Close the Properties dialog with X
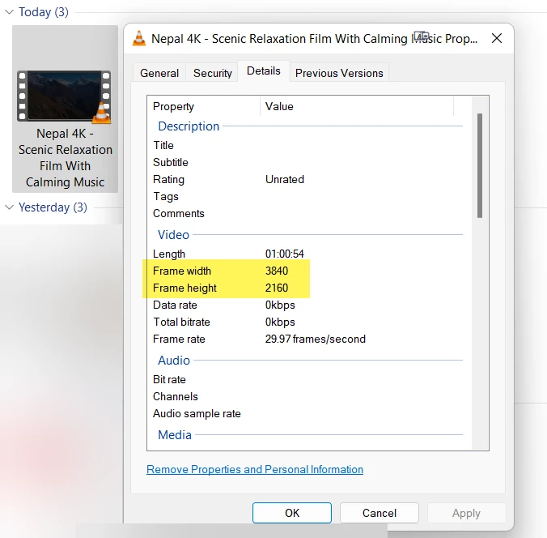The width and height of the screenshot is (547, 538). pos(497,38)
